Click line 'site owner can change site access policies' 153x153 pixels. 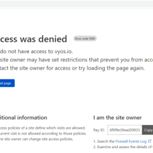[x=37, y=139]
